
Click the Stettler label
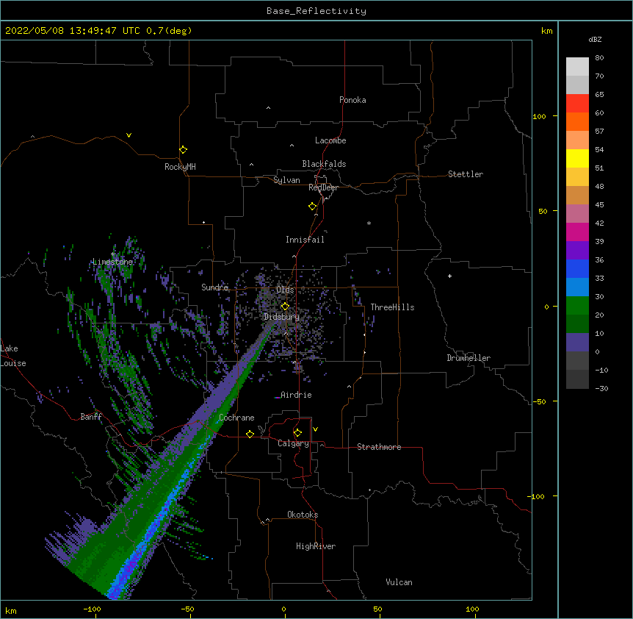coord(466,174)
